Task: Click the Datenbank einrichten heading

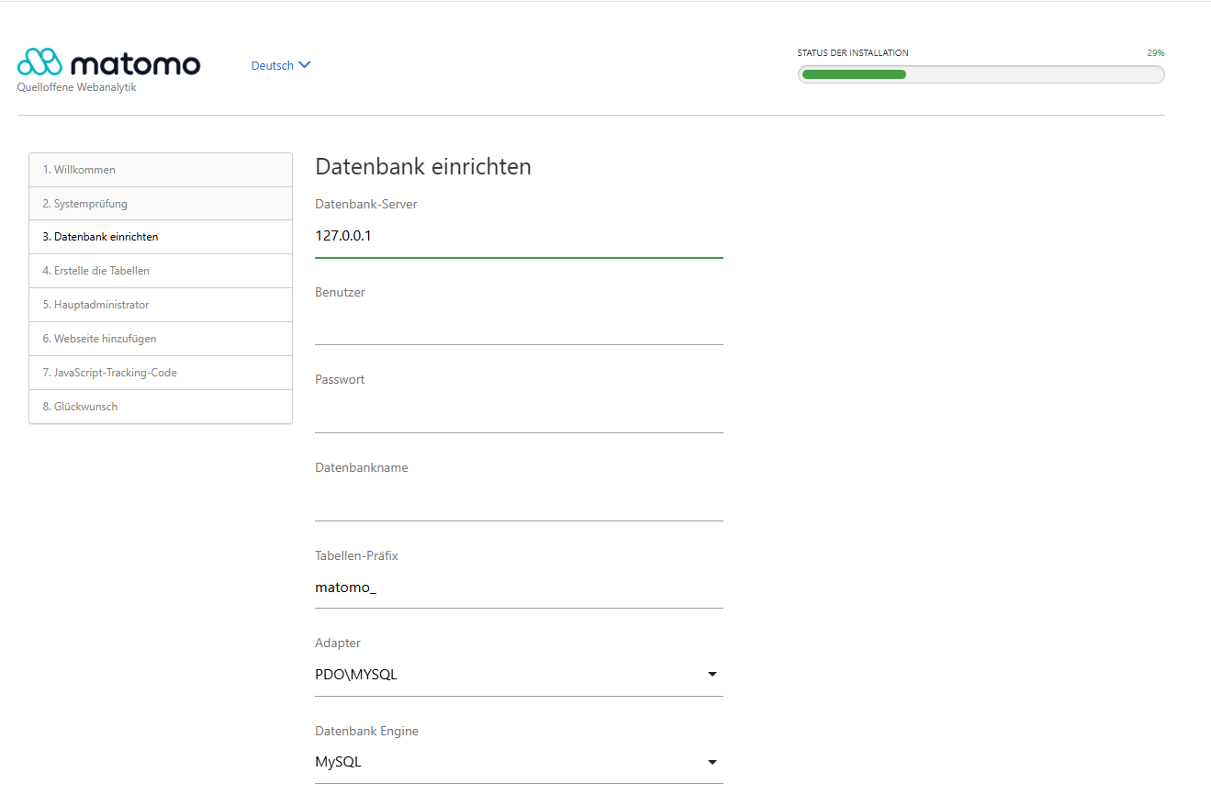Action: point(423,167)
